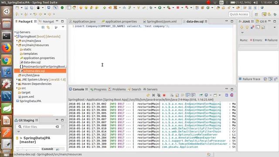Open Terminal from the Ubuntu launcher
The width and height of the screenshot is (279, 157).
7,36
